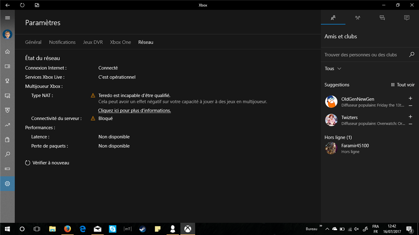Expand Bureau toolbar chevron in taskbar
Screen dimensions: 419x235
tap(321, 226)
